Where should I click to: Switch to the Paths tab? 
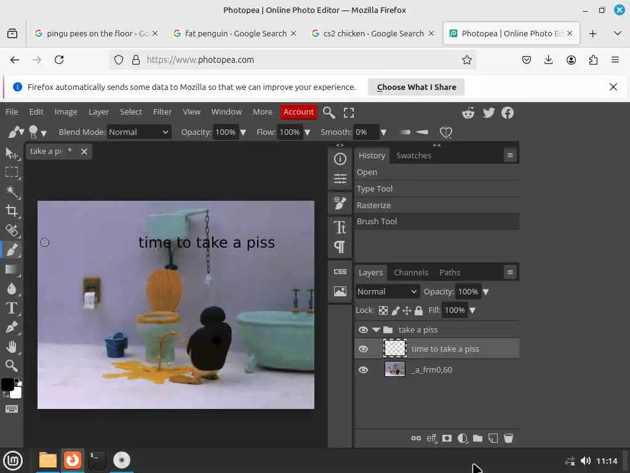point(450,272)
